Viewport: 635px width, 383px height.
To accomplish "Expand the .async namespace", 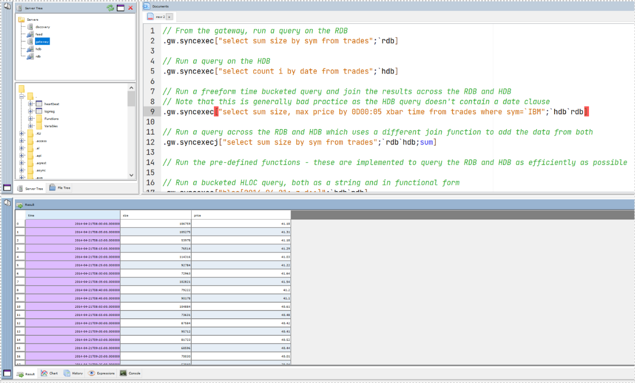I will [x=22, y=170].
